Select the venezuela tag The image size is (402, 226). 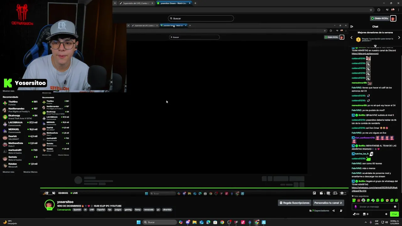(149, 210)
